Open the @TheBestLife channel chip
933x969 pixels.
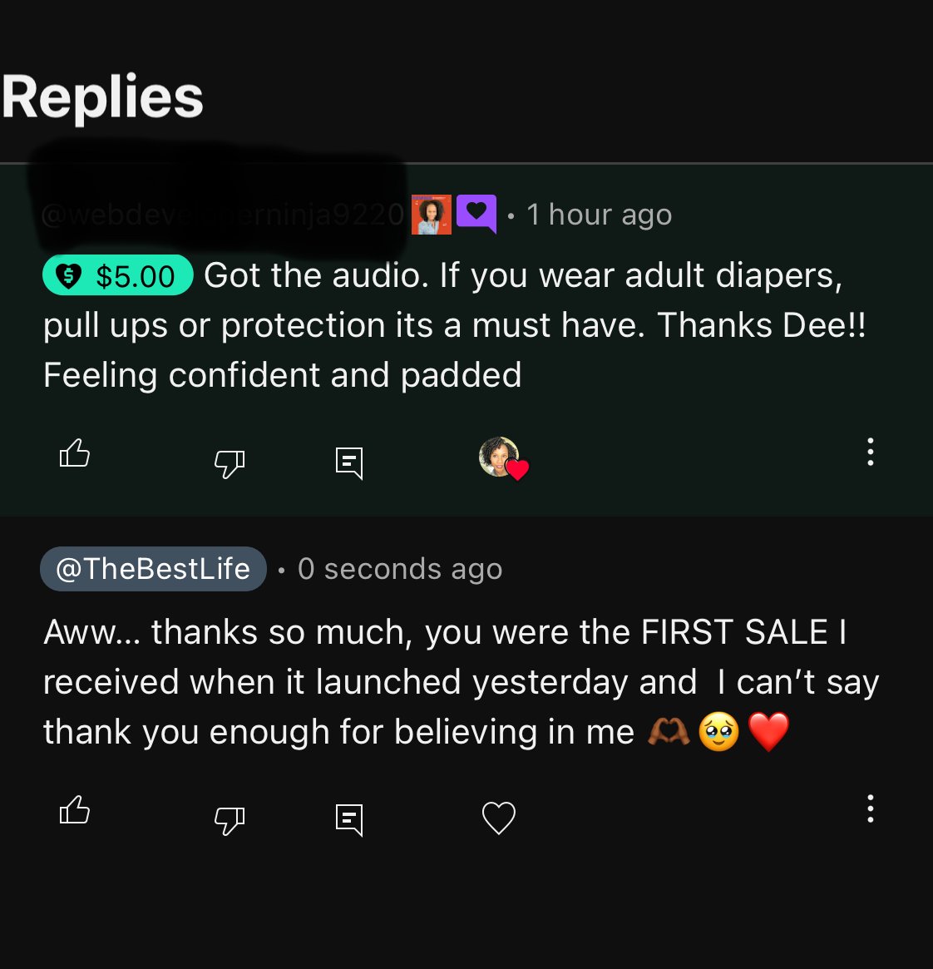point(153,569)
